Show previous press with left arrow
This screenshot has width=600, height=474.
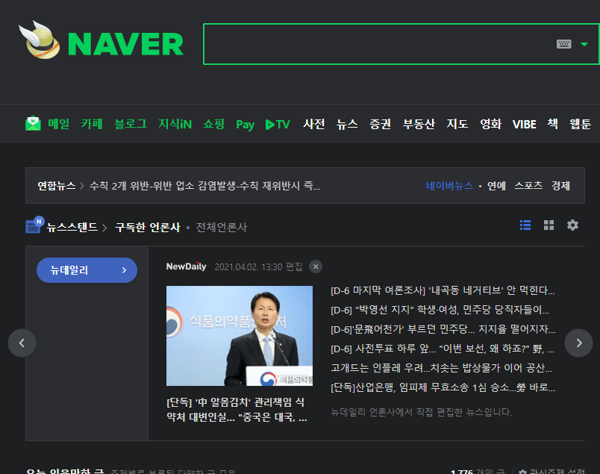point(22,343)
